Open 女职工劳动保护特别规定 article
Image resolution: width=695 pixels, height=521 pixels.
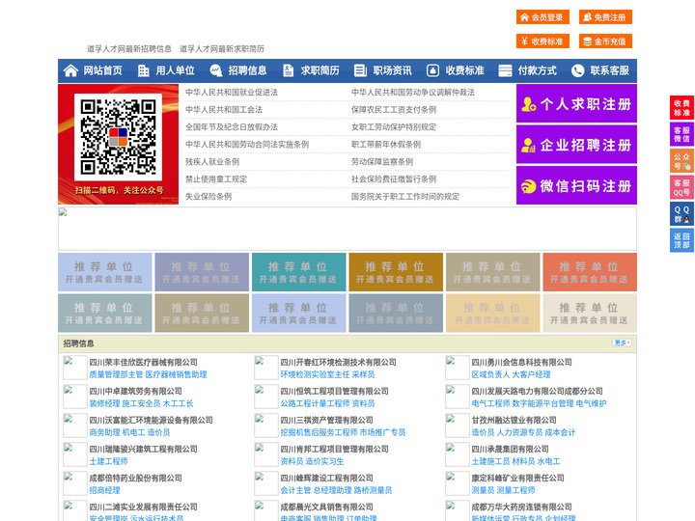click(394, 126)
